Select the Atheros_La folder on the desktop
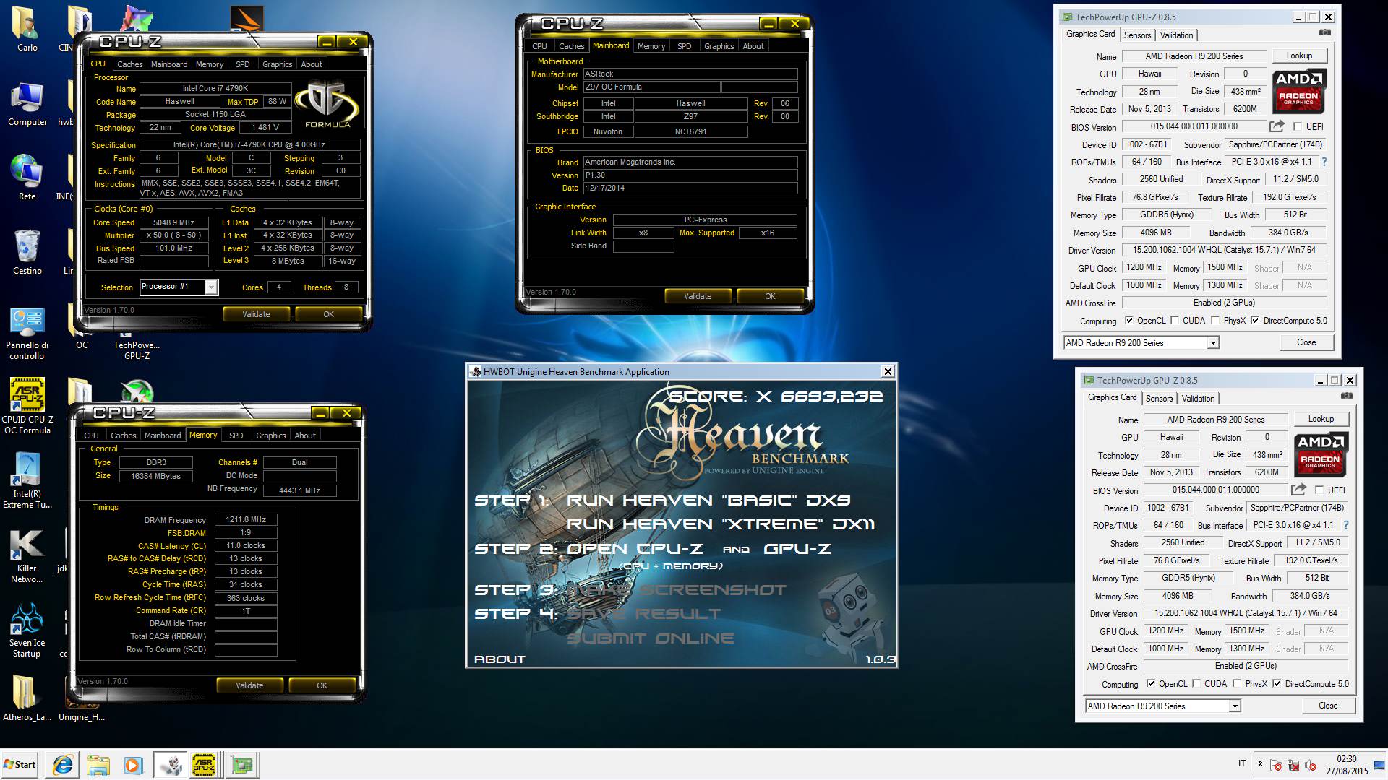Image resolution: width=1388 pixels, height=780 pixels. point(27,698)
